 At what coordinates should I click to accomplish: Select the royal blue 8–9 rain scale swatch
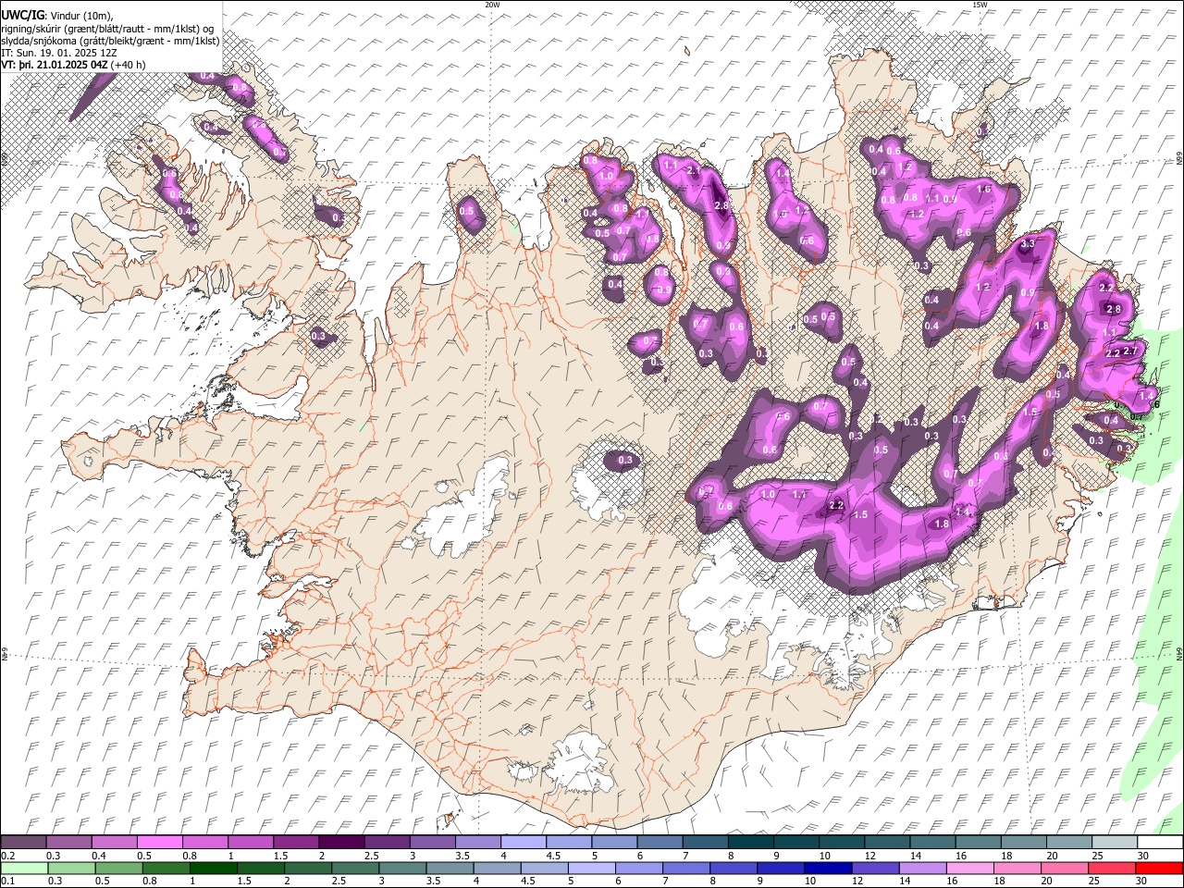pos(733,868)
